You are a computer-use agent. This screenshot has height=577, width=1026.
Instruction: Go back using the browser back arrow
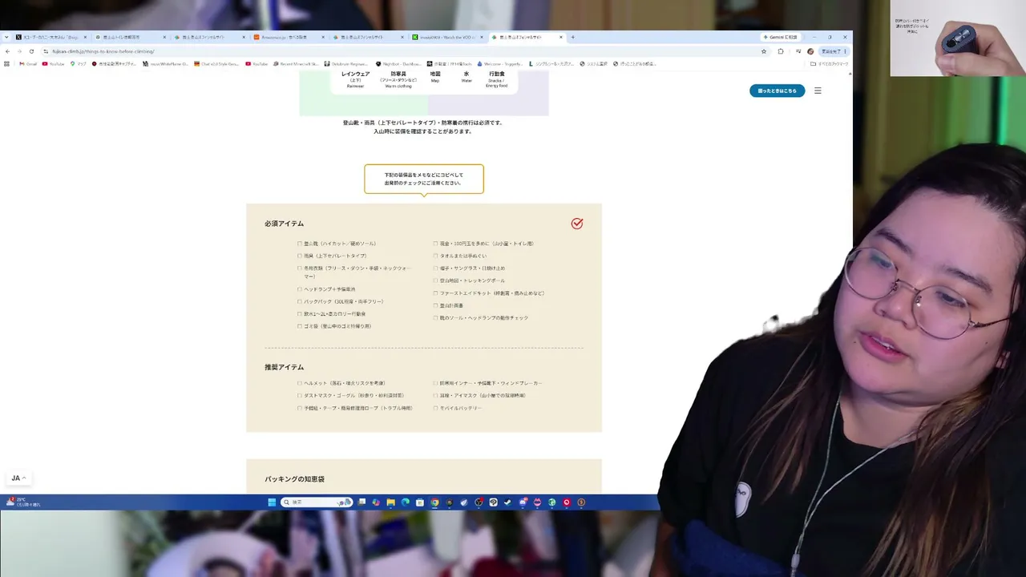point(7,51)
